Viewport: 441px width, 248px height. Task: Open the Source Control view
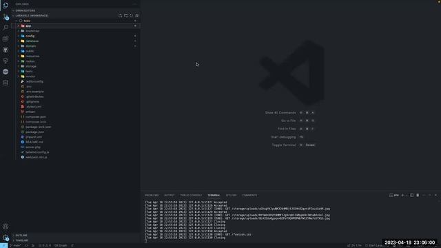[x=6, y=17]
